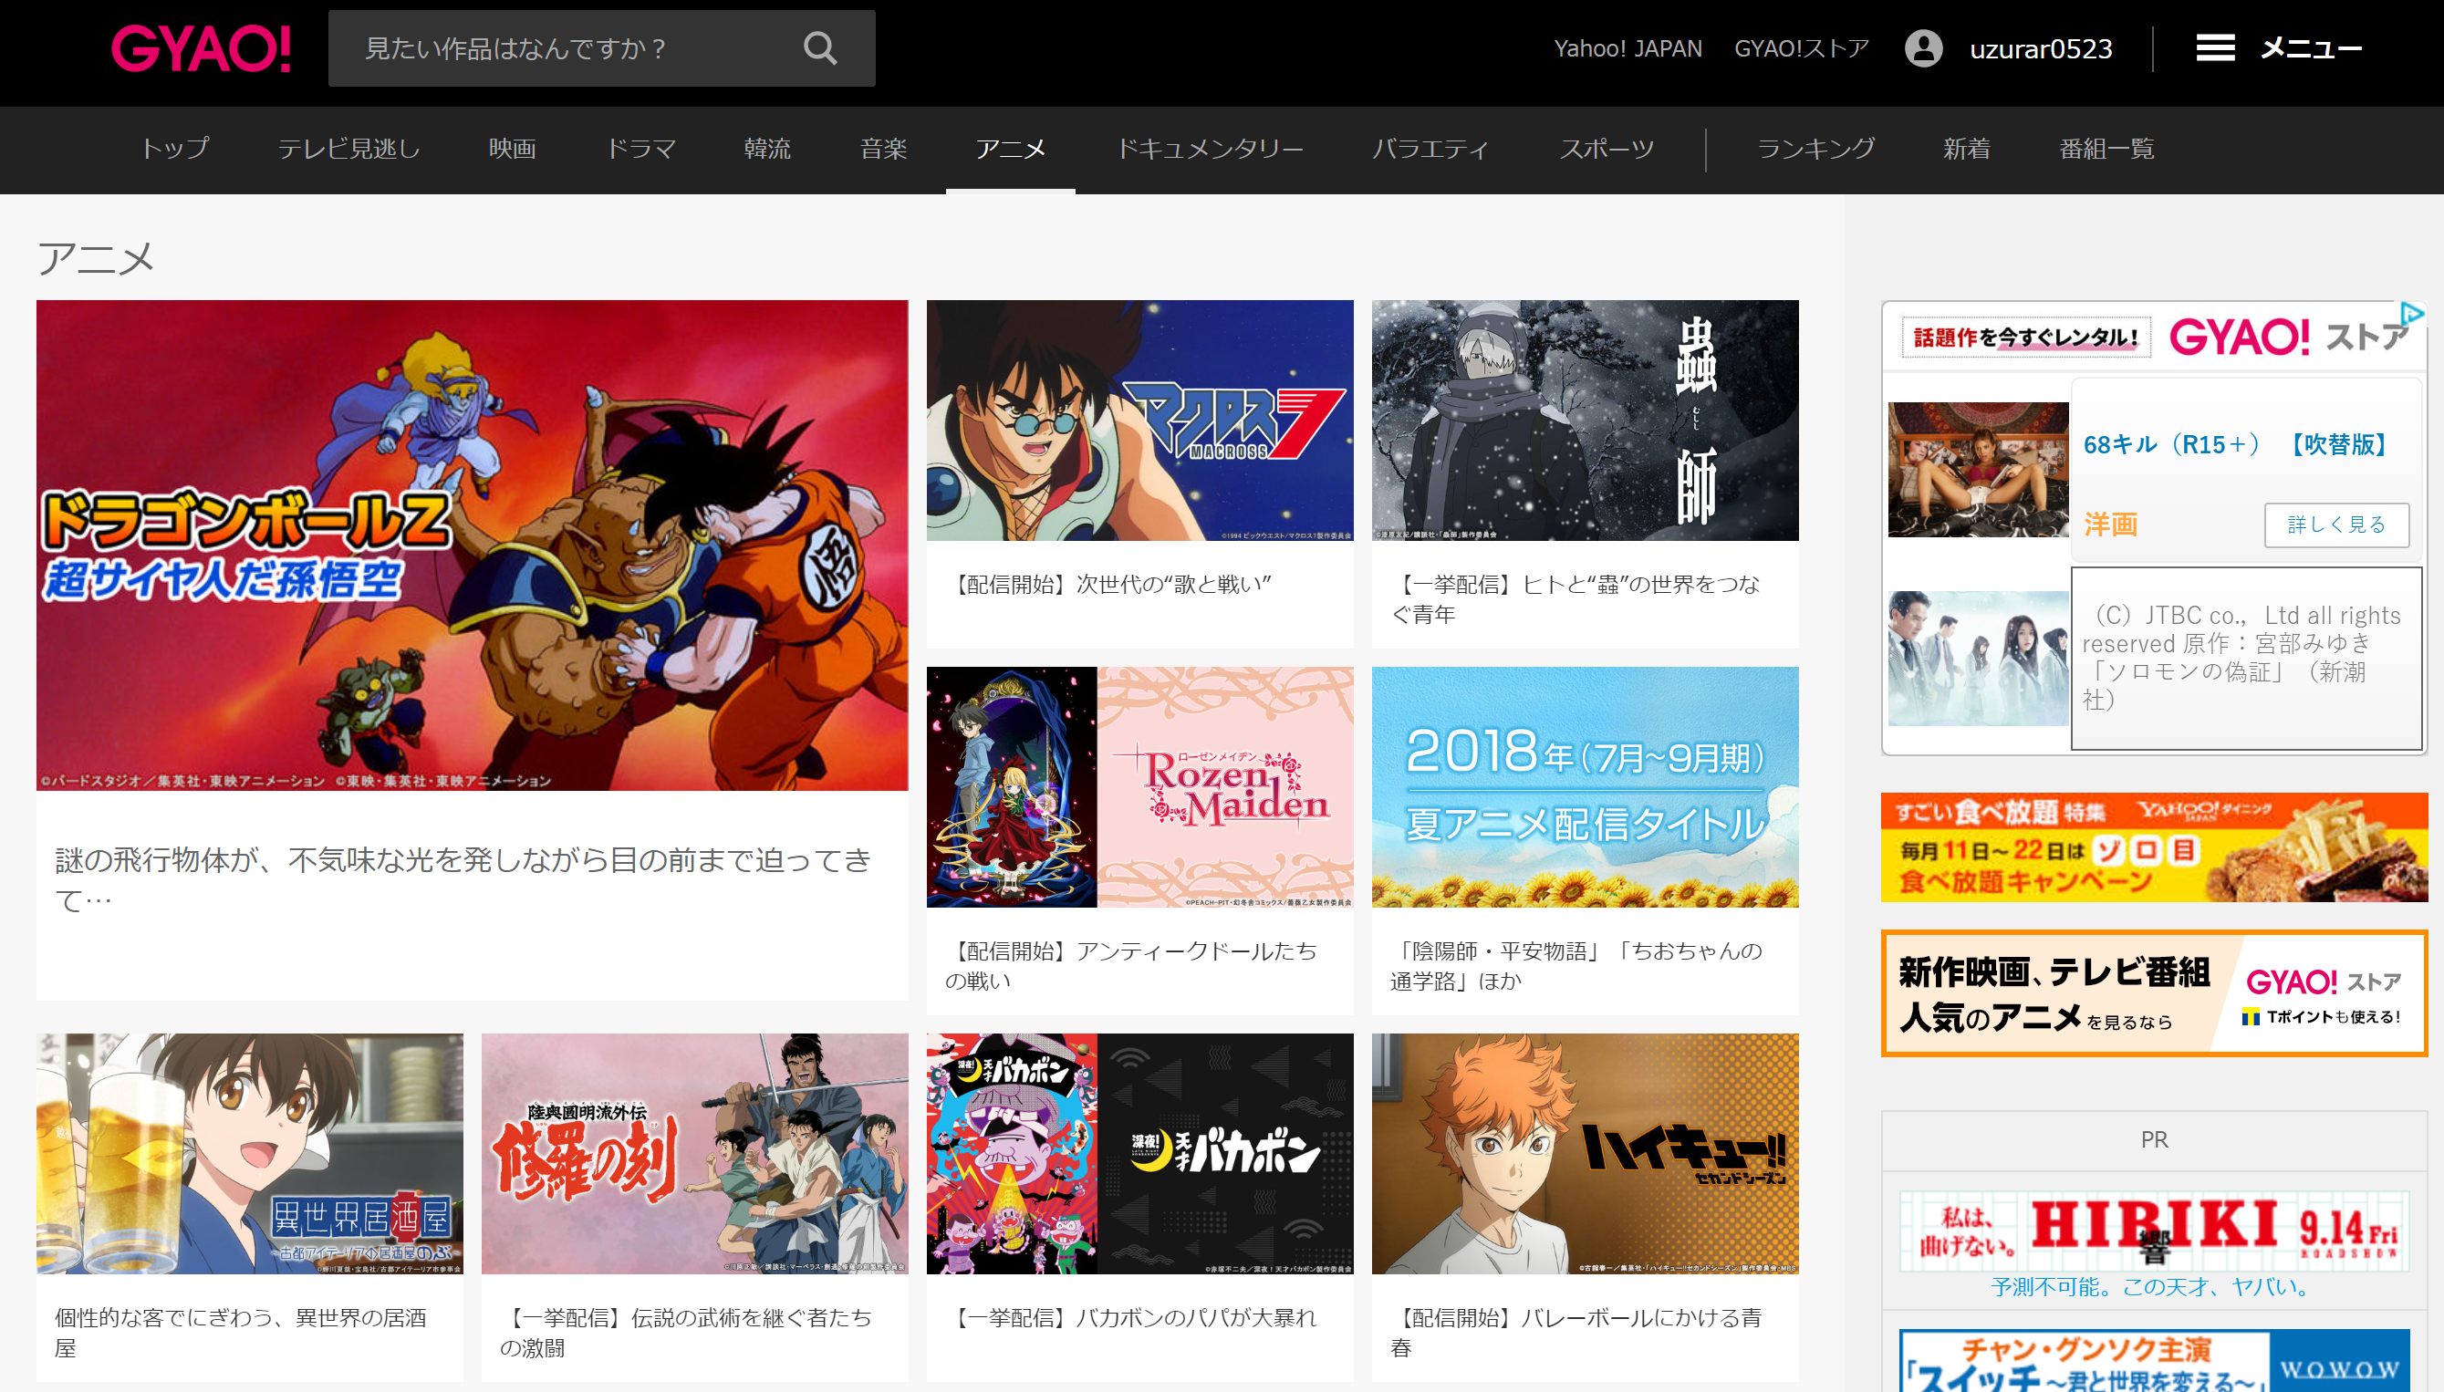The width and height of the screenshot is (2444, 1392).
Task: Select the アニメ tab
Action: [x=1011, y=148]
